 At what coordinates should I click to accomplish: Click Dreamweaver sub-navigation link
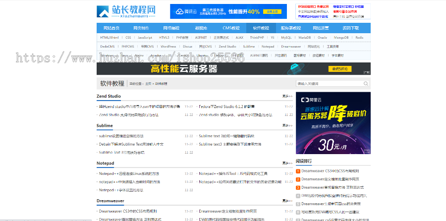click(x=291, y=47)
